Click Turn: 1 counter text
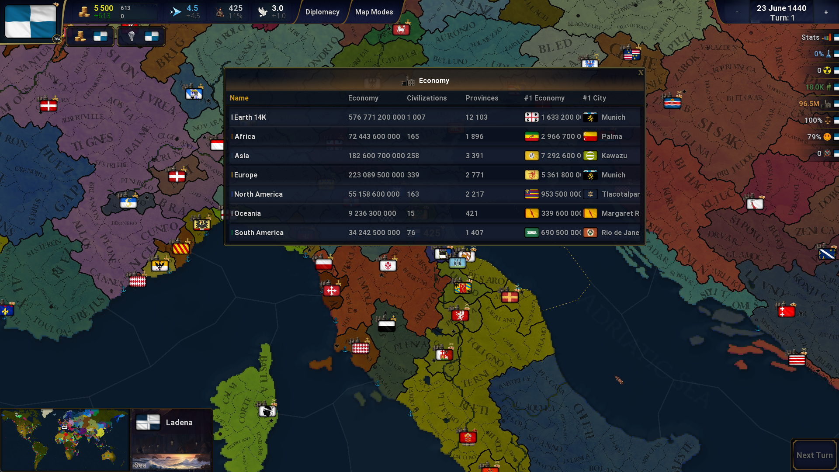Viewport: 839px width, 472px height. 782,18
